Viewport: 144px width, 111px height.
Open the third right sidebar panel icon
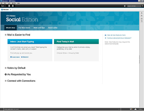tap(142, 18)
